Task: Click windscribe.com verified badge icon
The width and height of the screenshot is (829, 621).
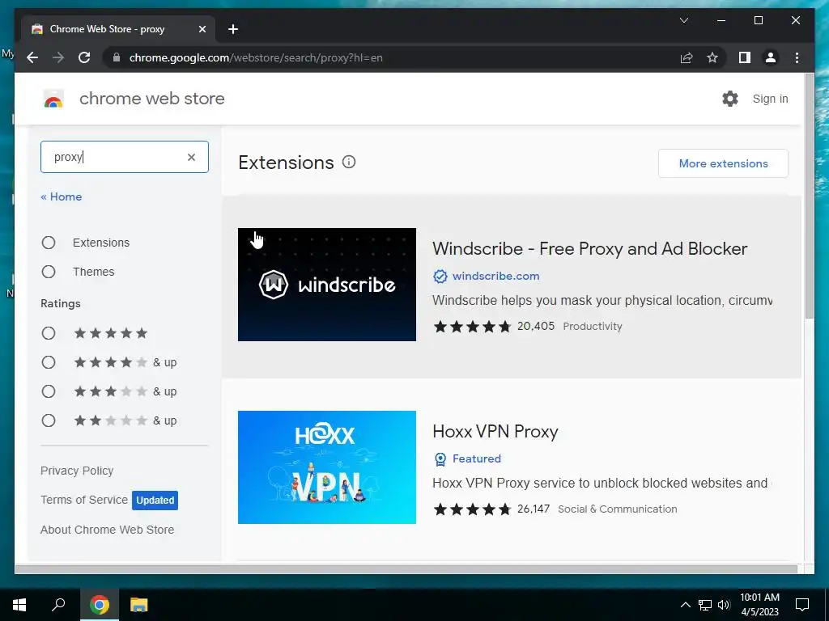Action: pyautogui.click(x=440, y=276)
